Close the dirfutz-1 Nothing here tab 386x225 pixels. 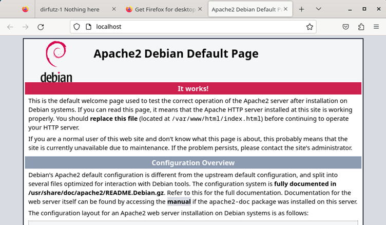113,9
